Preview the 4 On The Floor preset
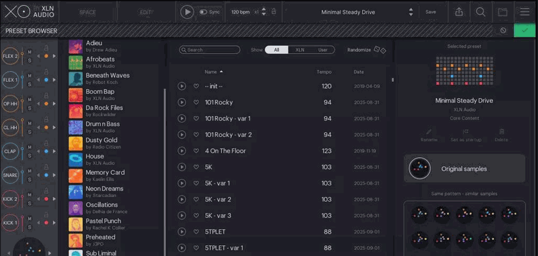 [x=181, y=151]
